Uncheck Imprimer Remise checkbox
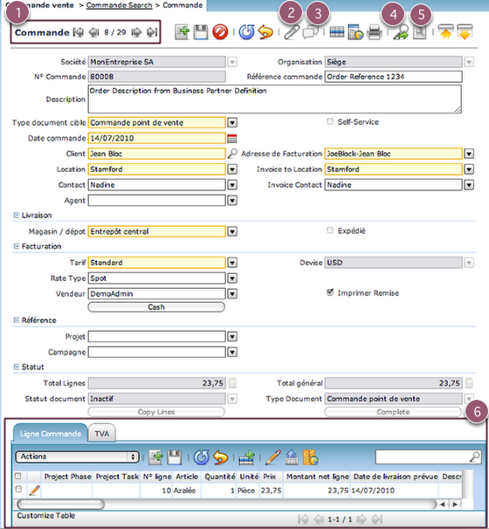 (330, 292)
